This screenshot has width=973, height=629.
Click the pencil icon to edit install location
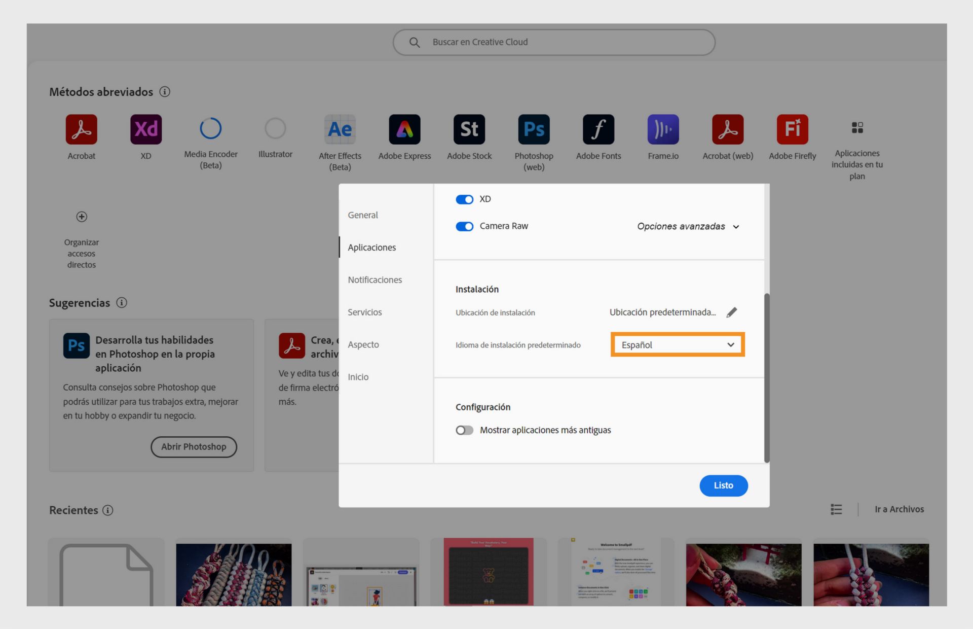point(731,312)
